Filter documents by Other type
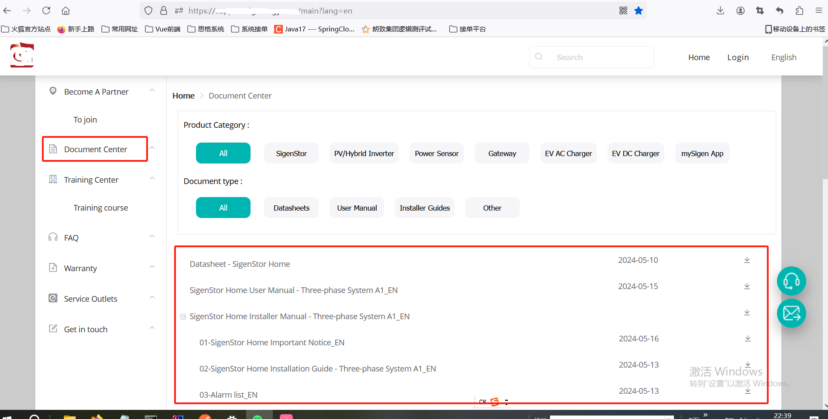 (492, 208)
